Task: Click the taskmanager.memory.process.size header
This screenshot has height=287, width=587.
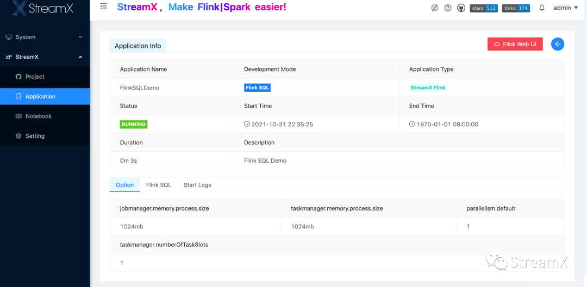Action: point(337,208)
